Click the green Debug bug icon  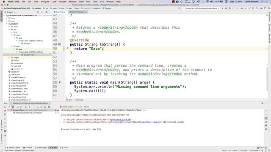(226, 8)
